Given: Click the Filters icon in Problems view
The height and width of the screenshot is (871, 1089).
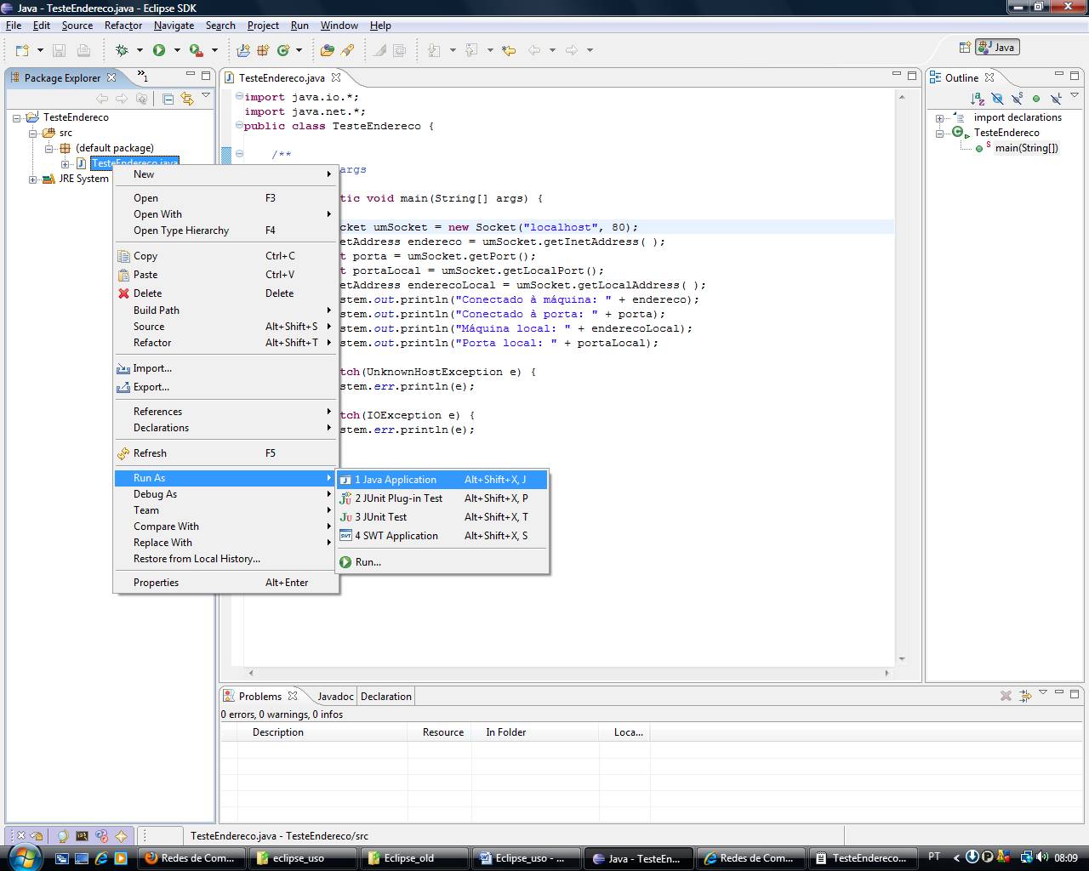Looking at the screenshot, I should pyautogui.click(x=1025, y=696).
